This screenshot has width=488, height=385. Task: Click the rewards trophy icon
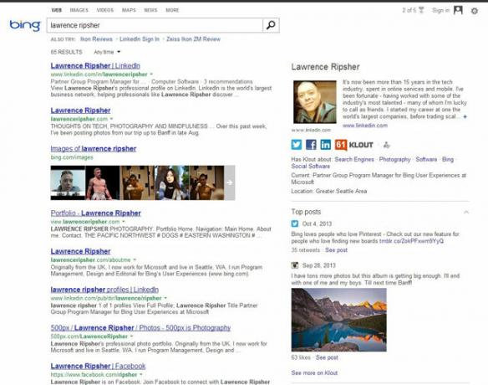pyautogui.click(x=421, y=10)
